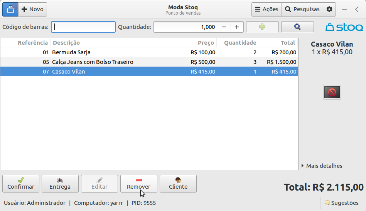Screen dimensions: 366x211
Task: Sort by Referência column header
Action: 25,43
